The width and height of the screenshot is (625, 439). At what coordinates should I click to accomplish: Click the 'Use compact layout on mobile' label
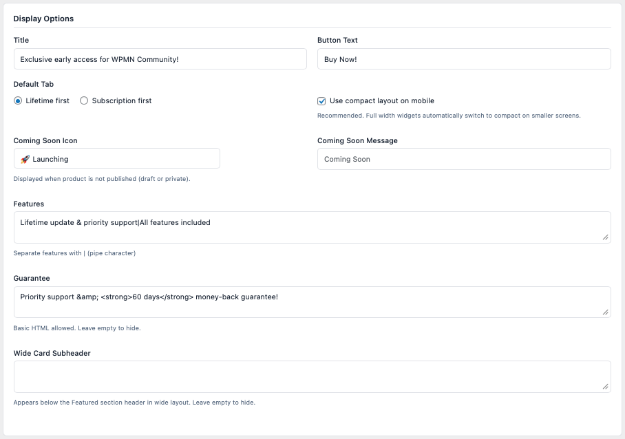(382, 100)
